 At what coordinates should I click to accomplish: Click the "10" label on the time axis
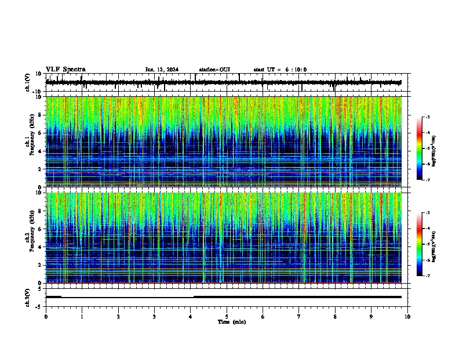click(x=407, y=317)
